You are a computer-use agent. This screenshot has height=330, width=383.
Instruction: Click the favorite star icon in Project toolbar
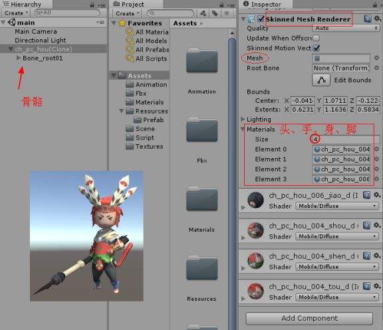point(227,13)
